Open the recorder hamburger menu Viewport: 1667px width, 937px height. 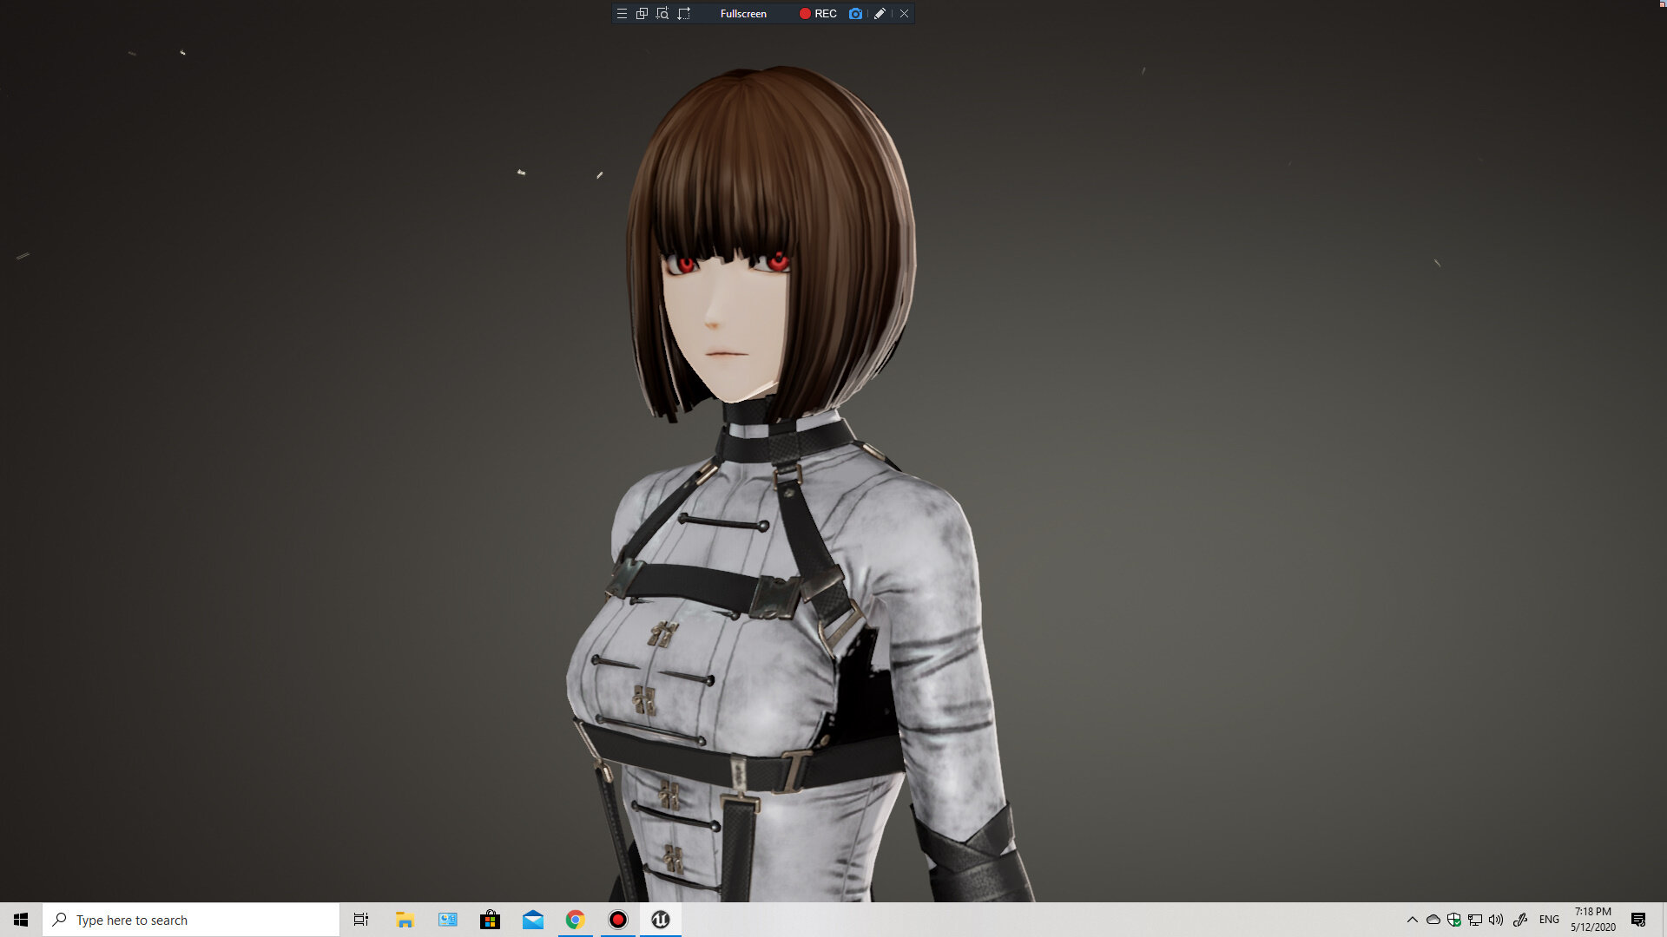(622, 14)
